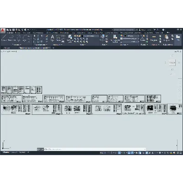The image size is (183, 183).
Task: Click the ViewCube top face
Action: pyautogui.click(x=172, y=63)
